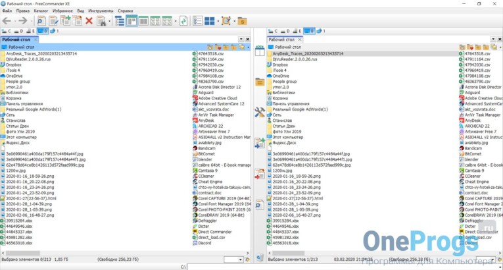
Task: Expand left panel path toolbar dropdown arrow
Action: (249, 47)
